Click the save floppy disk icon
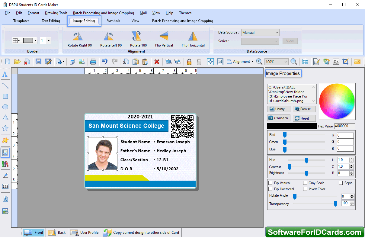365x238 pixels. coord(38,62)
